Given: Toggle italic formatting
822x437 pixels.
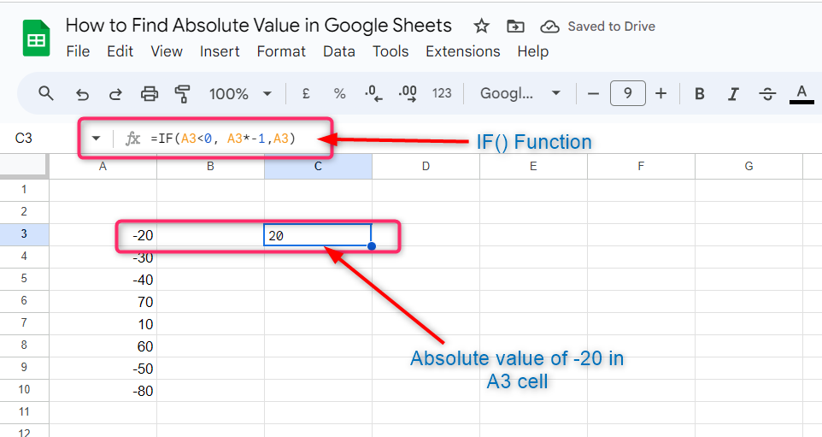Looking at the screenshot, I should 734,93.
